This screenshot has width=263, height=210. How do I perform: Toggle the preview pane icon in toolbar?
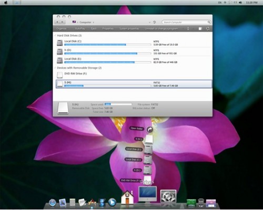click(x=200, y=28)
